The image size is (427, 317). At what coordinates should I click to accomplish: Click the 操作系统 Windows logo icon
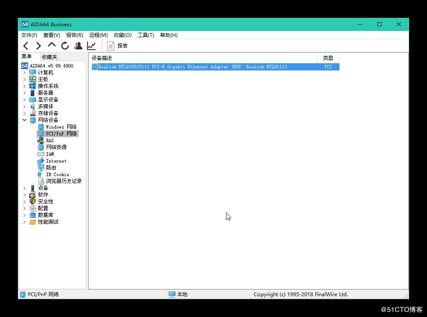[33, 86]
